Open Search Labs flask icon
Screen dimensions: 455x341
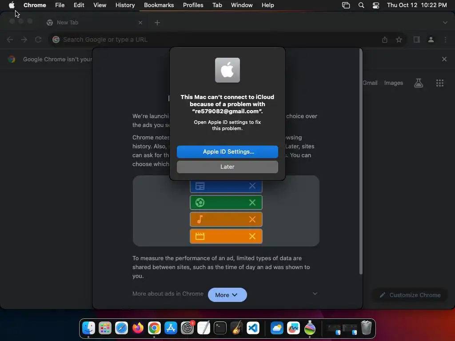tap(419, 83)
